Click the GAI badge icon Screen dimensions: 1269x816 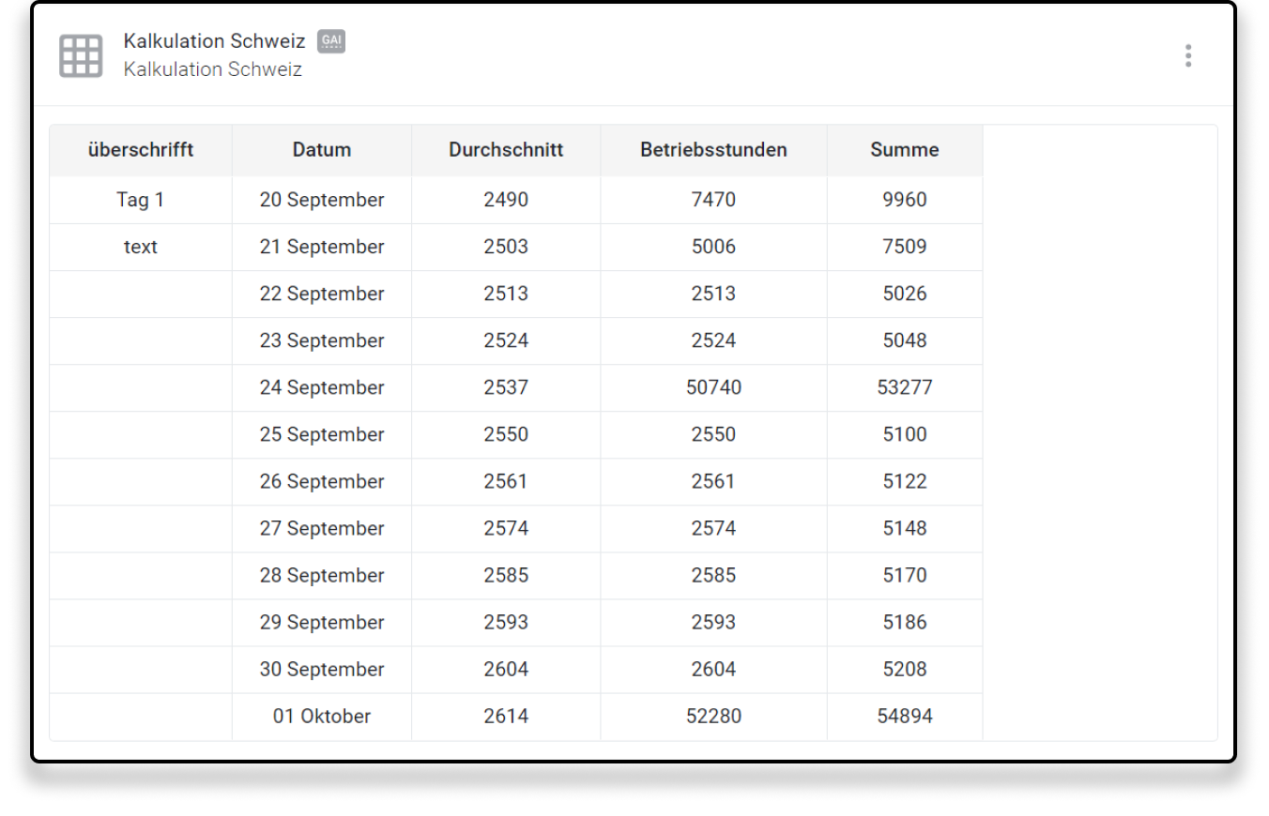pyautogui.click(x=331, y=41)
